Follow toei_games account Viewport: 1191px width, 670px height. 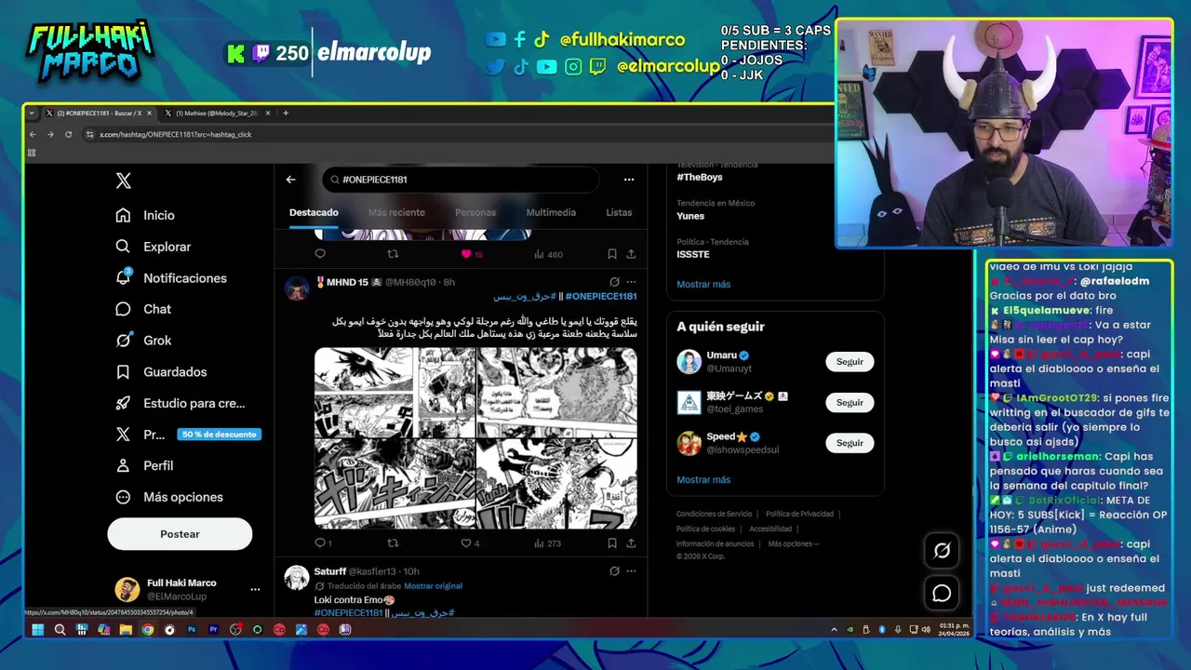point(850,403)
